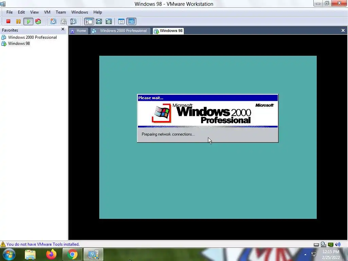Close the Favorites sidebar panel
The height and width of the screenshot is (261, 348).
[63, 29]
